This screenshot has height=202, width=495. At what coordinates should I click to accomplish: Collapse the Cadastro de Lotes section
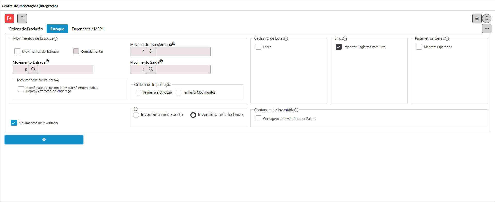tap(286, 39)
